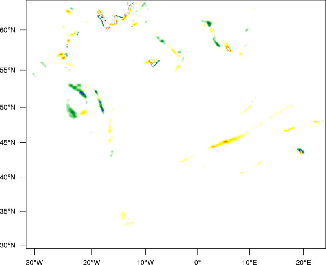The height and width of the screenshot is (265, 326).
Task: Click the 60°N latitude label
Action: click(8, 30)
